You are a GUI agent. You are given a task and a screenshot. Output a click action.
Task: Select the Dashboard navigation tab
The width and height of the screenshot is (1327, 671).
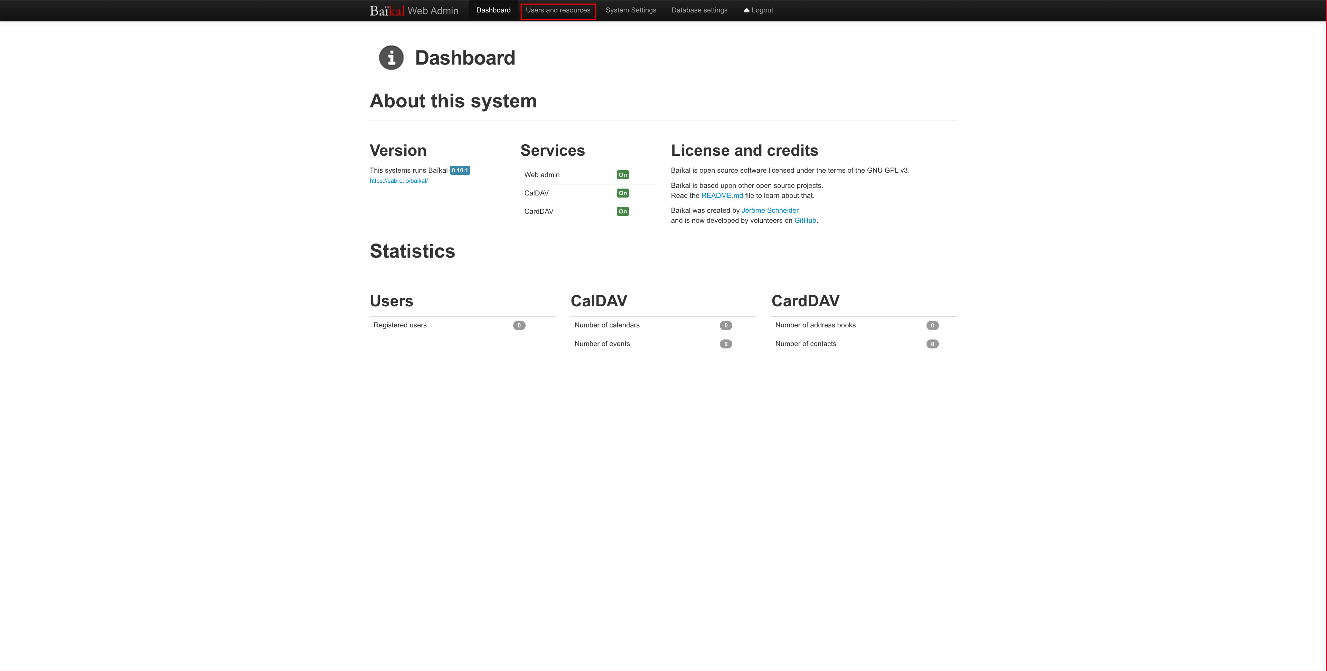[x=493, y=10]
